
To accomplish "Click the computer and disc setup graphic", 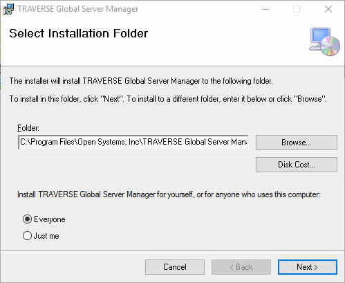I will point(324,42).
